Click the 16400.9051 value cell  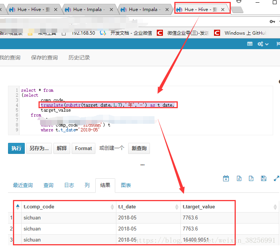pos(196,240)
